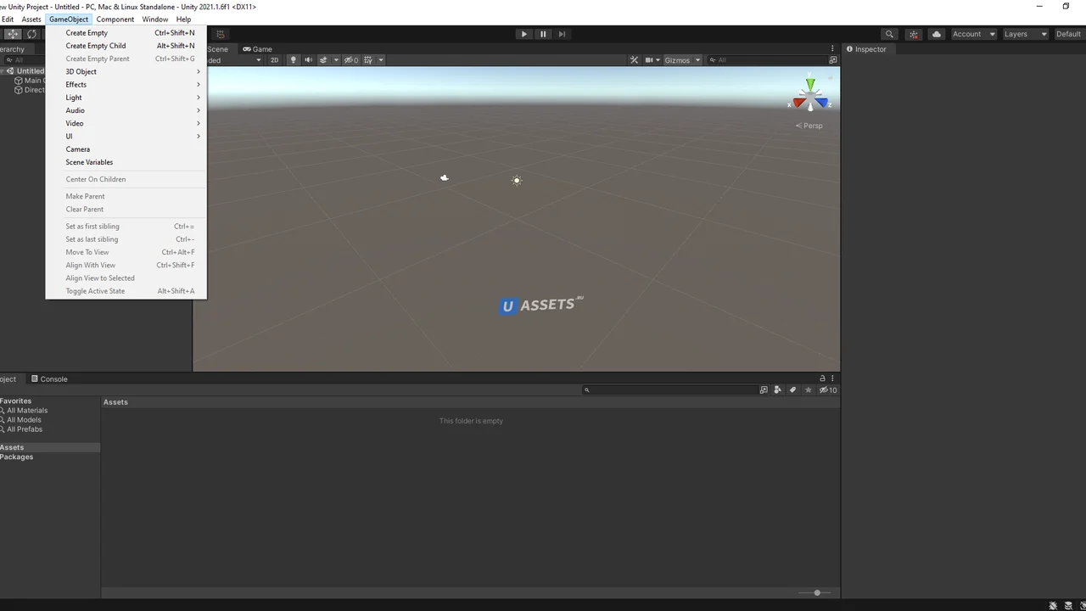1086x611 pixels.
Task: Open the collab services bug icon
Action: [x=914, y=34]
